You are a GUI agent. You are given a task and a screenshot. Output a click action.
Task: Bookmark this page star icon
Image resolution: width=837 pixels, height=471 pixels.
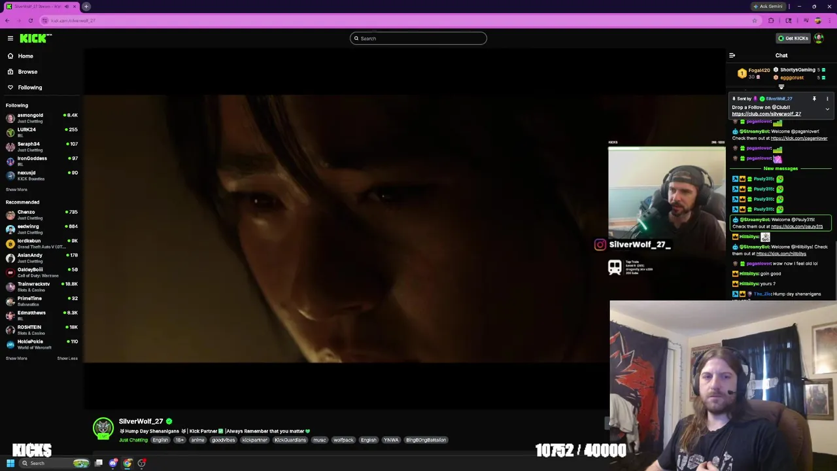[755, 21]
